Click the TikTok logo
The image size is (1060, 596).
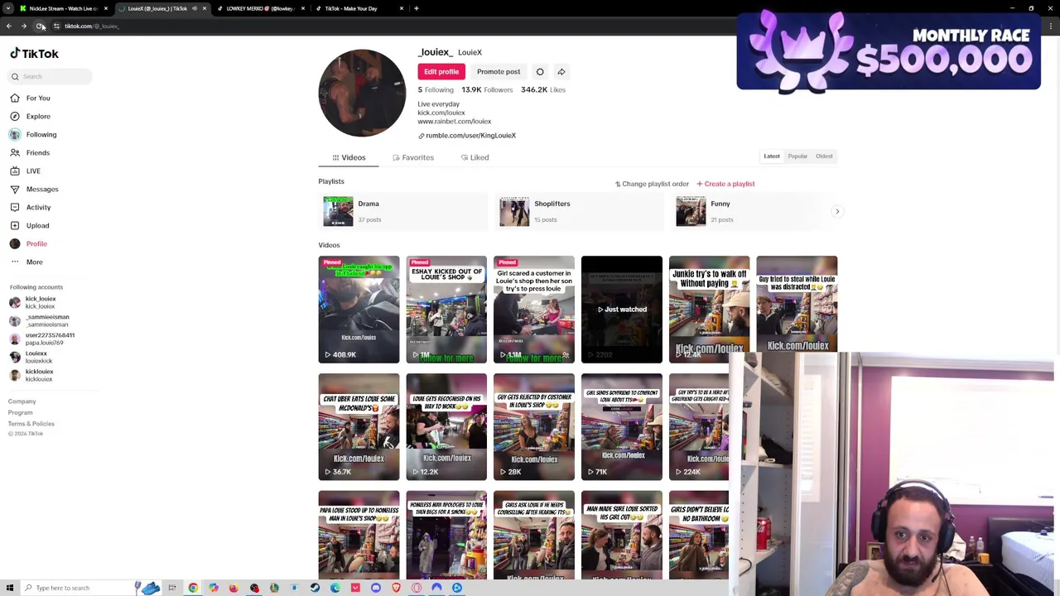pos(34,54)
